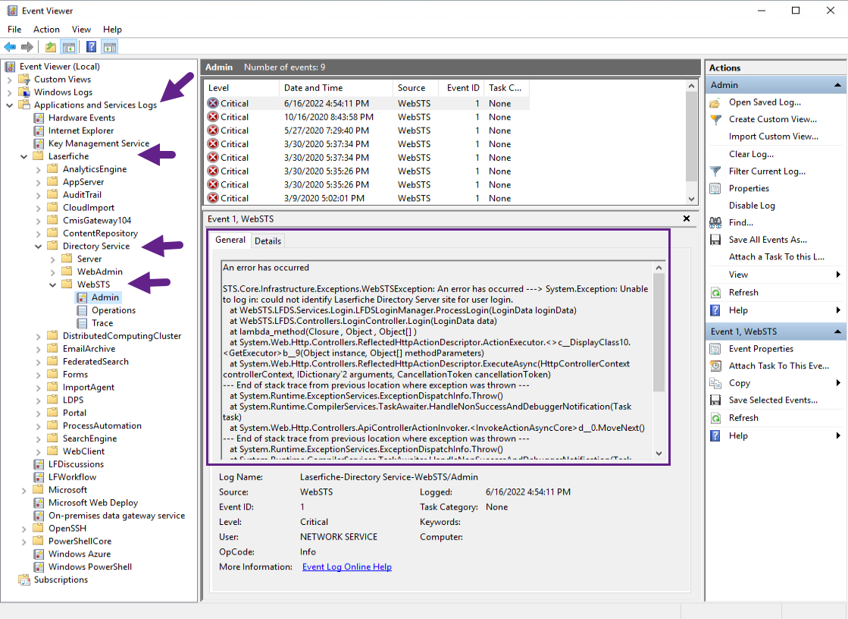This screenshot has width=848, height=619.
Task: Click Help icon under Event 1 actions
Action: (x=715, y=436)
